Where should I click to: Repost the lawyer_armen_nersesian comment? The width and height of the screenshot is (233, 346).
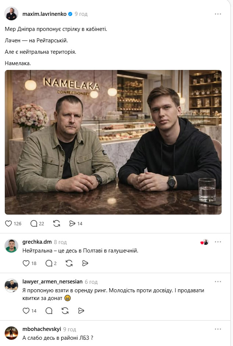pos(65,311)
